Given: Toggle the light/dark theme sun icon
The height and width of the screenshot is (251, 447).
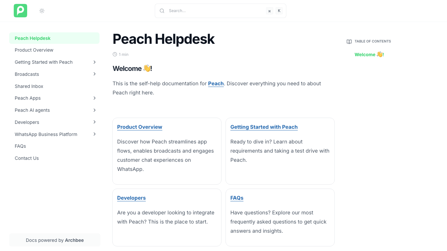Looking at the screenshot, I should 42,10.
